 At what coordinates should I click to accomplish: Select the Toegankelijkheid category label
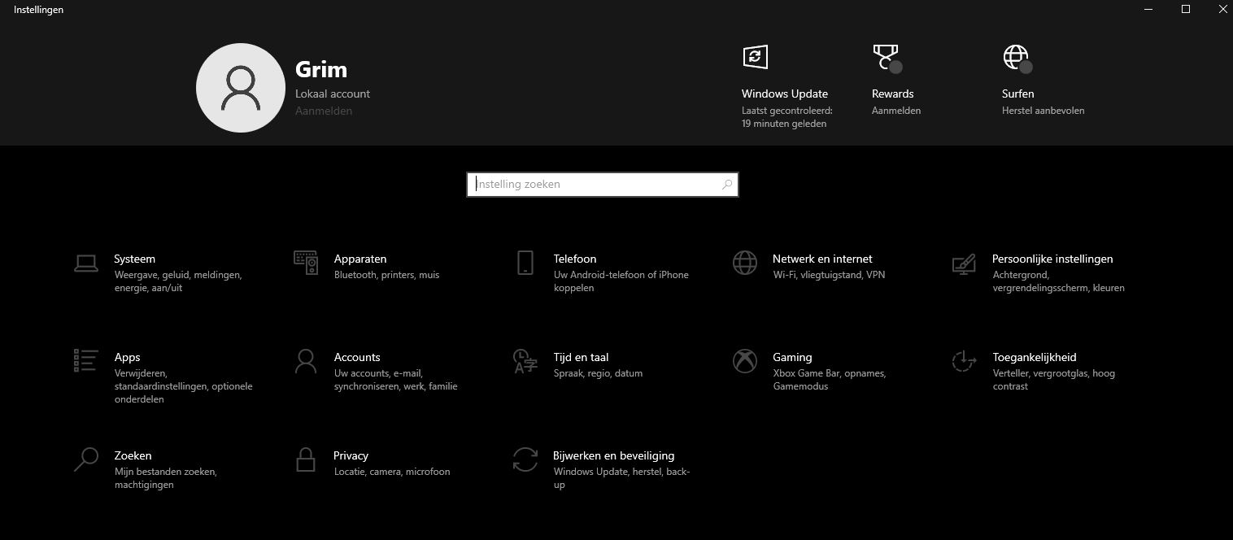[1035, 357]
